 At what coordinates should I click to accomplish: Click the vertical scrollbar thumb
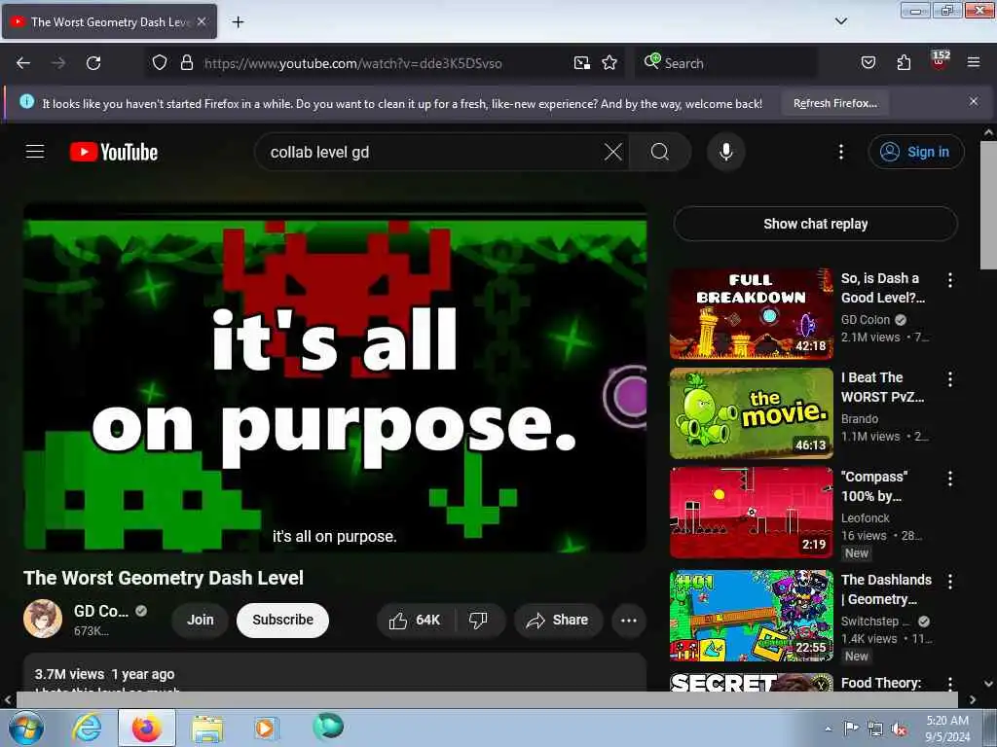988,205
